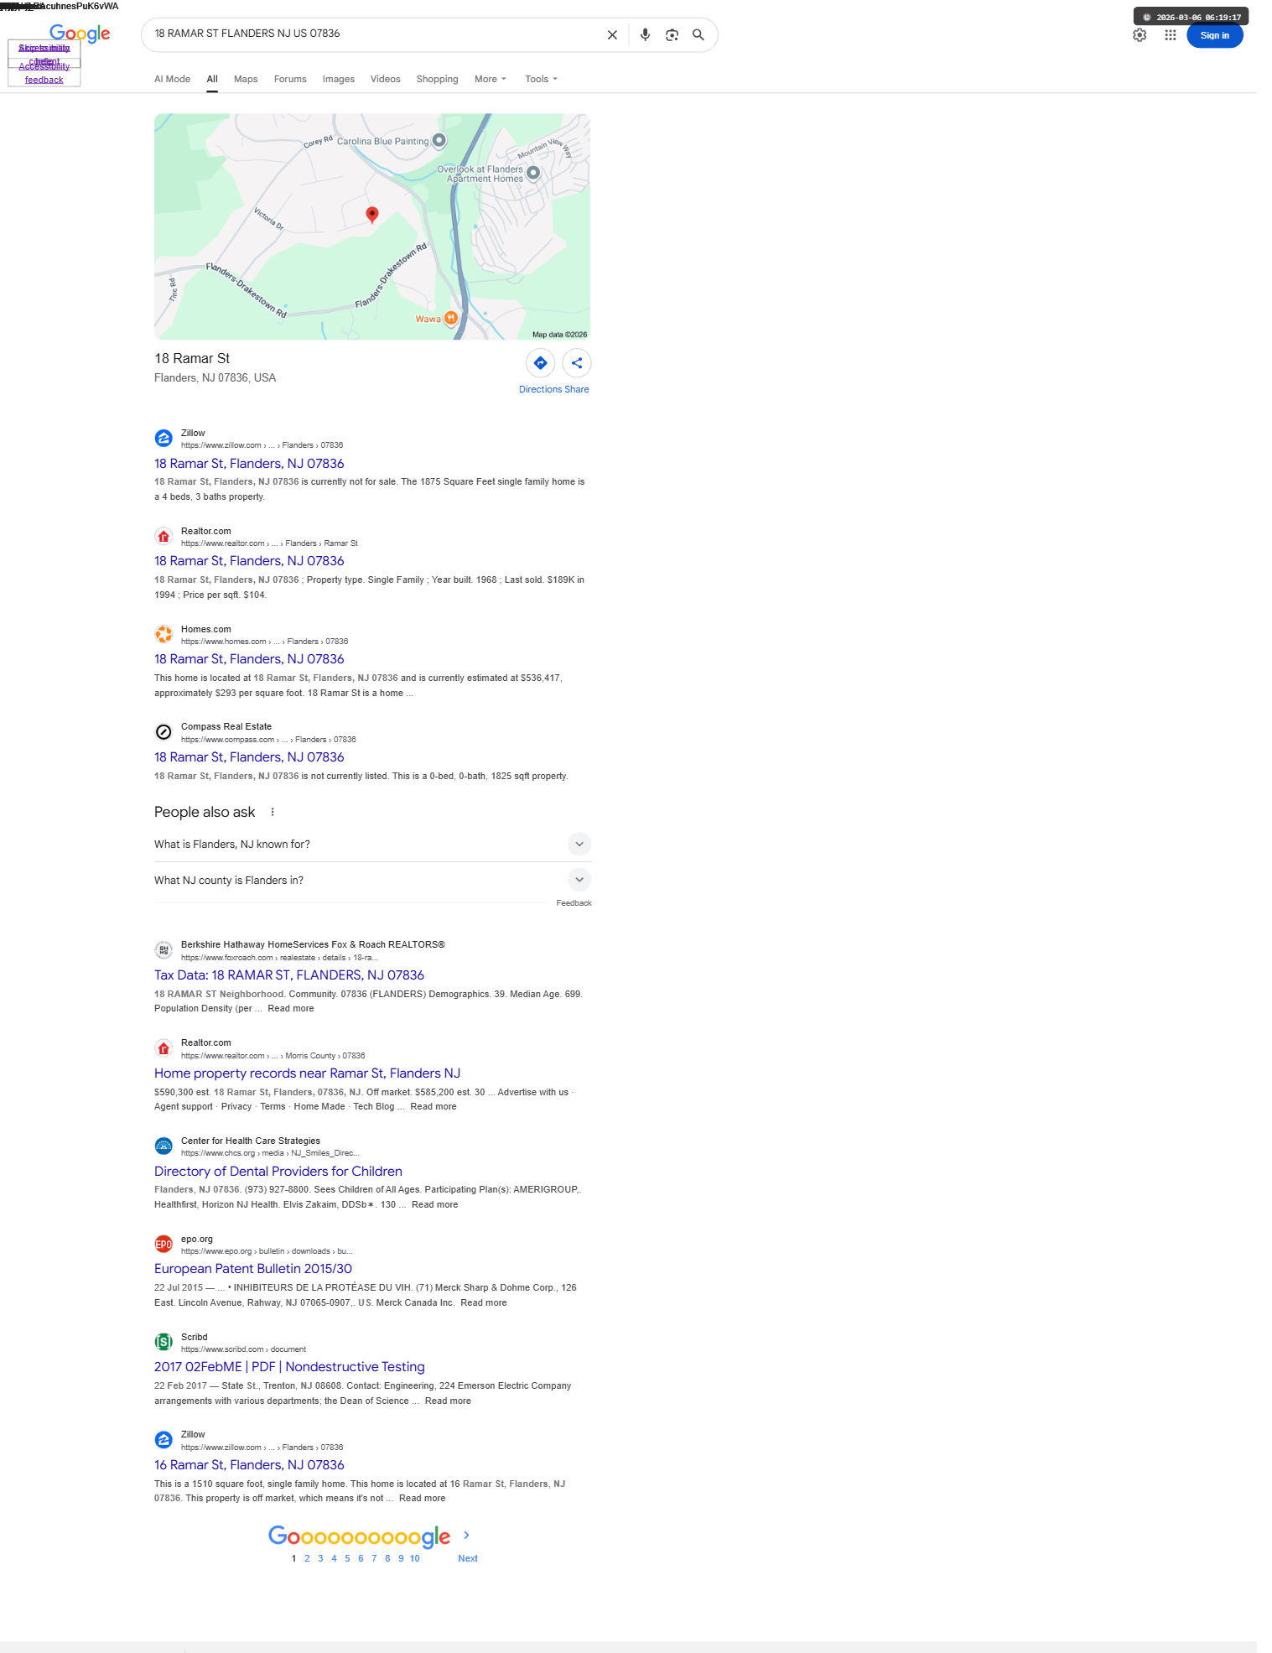
Task: Click the Next results page link
Action: 468,1558
